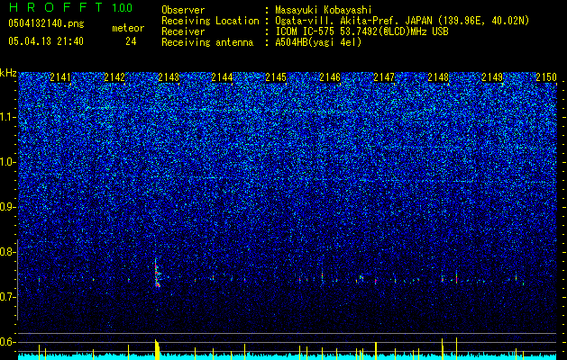Screen dimensions: 567x360
Task: Click the strong meteor echo after 21:42
Action: [157, 273]
